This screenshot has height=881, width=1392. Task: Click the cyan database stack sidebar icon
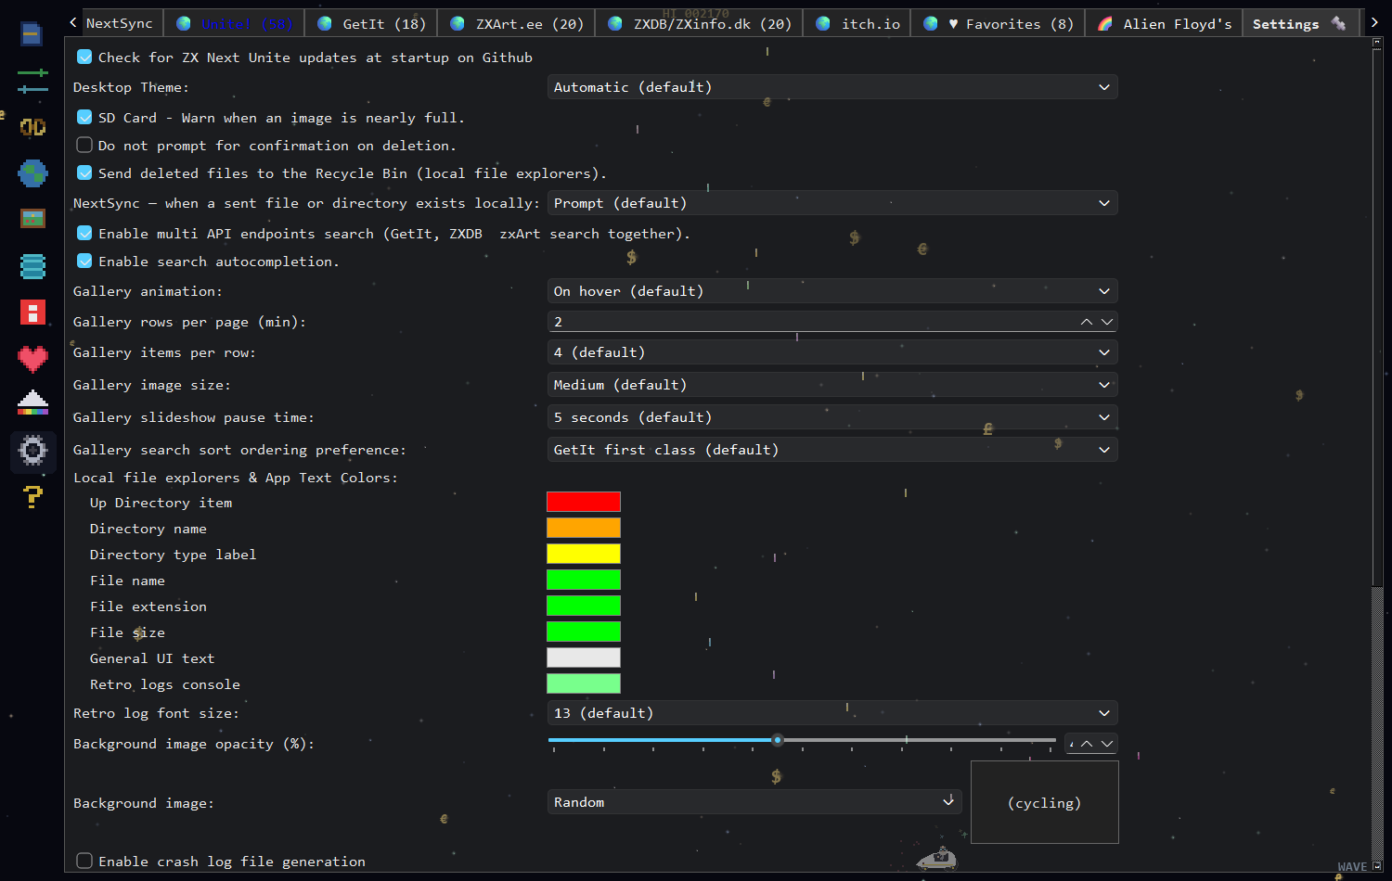click(32, 266)
